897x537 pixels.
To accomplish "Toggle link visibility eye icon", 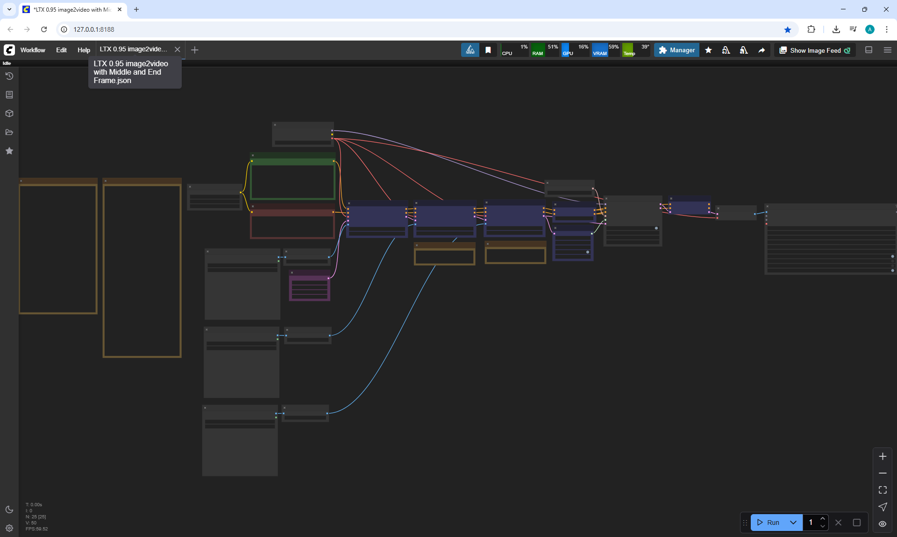I will tap(883, 524).
